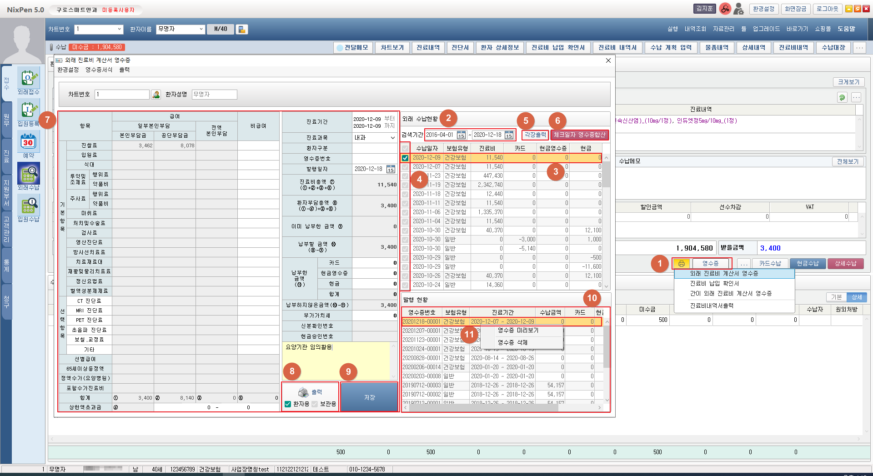Click the 입원등록 sidebar icon
Image resolution: width=873 pixels, height=476 pixels.
coord(28,110)
